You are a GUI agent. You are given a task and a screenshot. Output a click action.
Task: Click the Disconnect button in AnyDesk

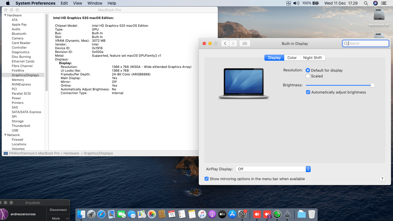58,210
